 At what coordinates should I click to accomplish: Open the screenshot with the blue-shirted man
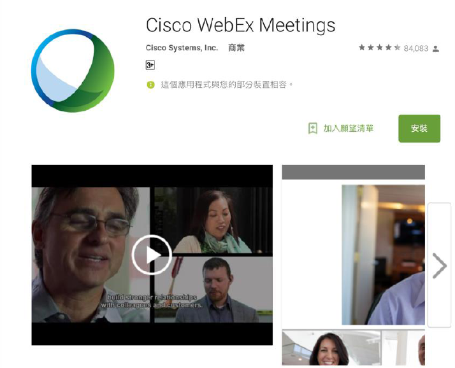click(383, 255)
